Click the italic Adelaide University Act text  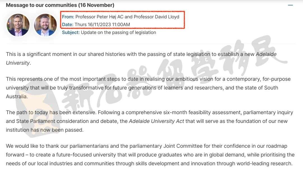click(x=157, y=121)
